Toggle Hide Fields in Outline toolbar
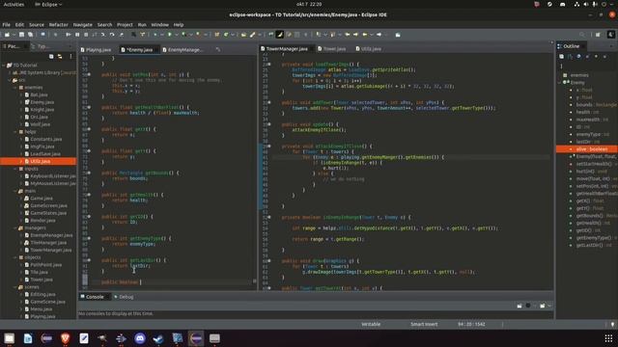618x347 pixels. [x=578, y=56]
